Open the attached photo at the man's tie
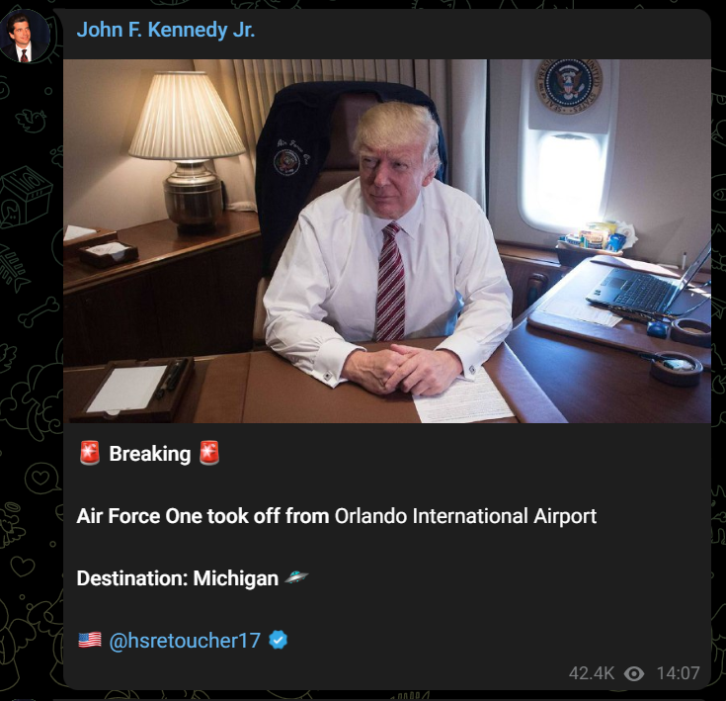Image resolution: width=726 pixels, height=701 pixels. [391, 283]
